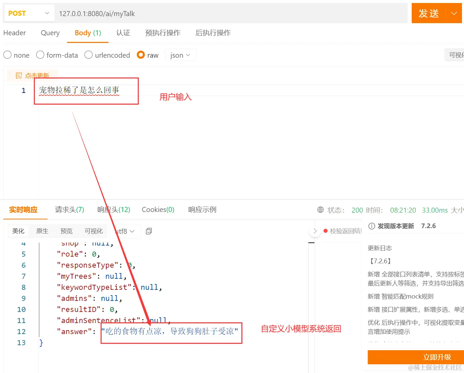This screenshot has height=373, width=464.
Task: Click the 发送 button to send request
Action: point(428,13)
